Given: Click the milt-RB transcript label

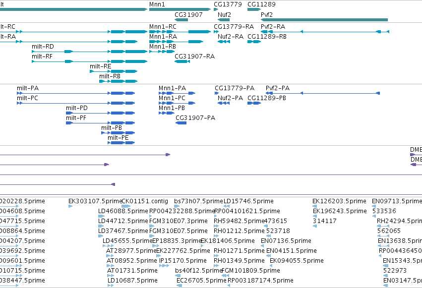Looking at the screenshot, I should tap(110, 76).
